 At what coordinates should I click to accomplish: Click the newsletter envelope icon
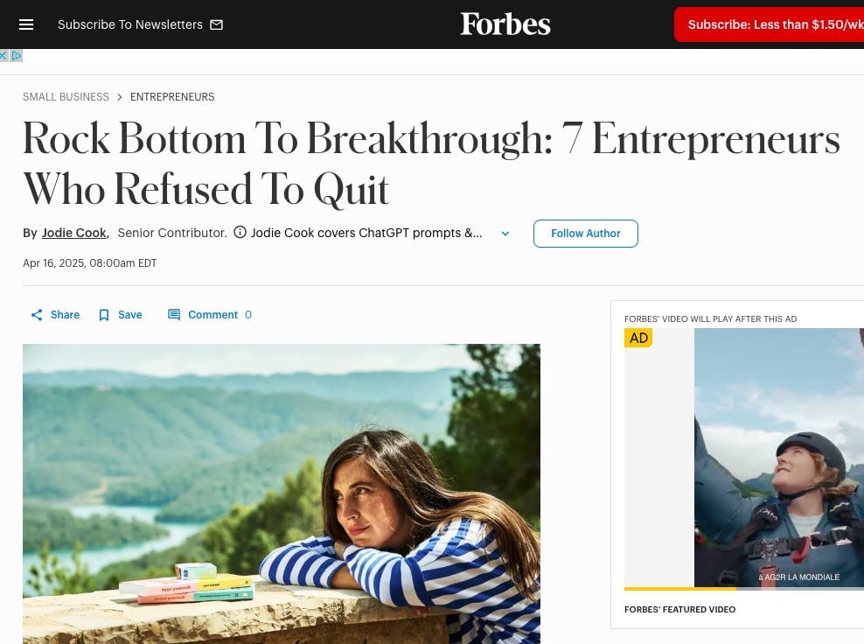point(217,24)
